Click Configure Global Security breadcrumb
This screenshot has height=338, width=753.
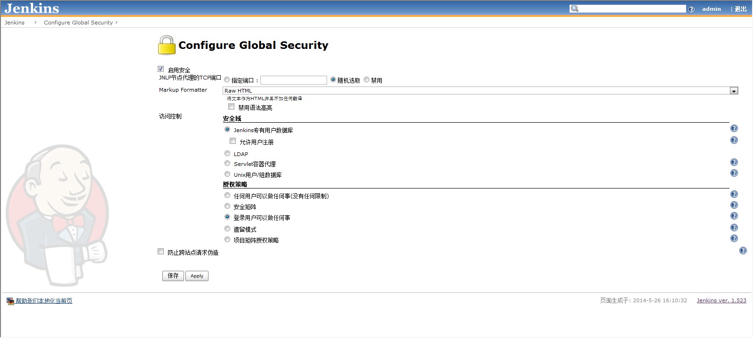click(78, 23)
